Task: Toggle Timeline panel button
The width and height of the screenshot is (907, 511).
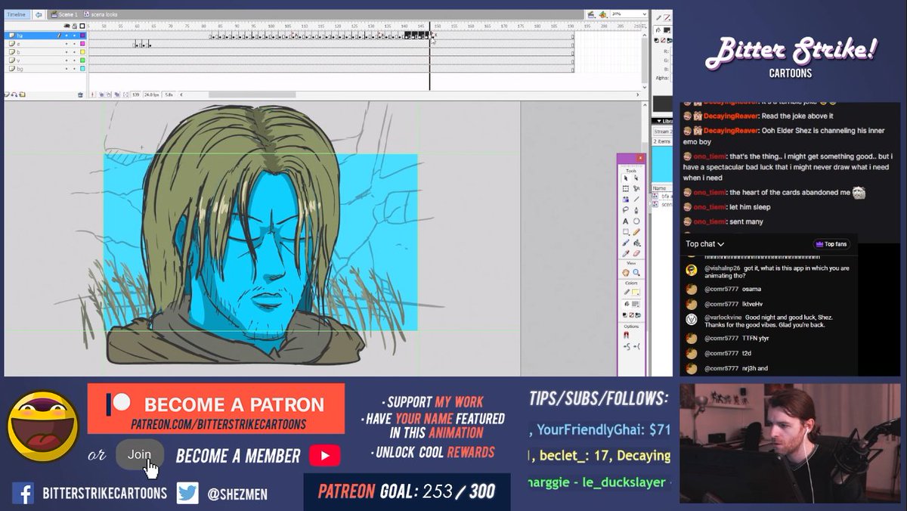Action: tap(17, 14)
